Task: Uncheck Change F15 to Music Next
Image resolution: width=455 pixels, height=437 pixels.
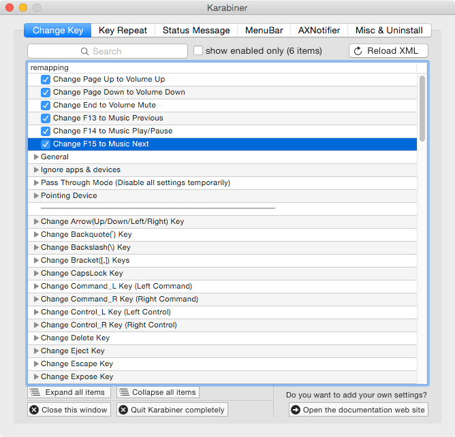Action: 46,144
